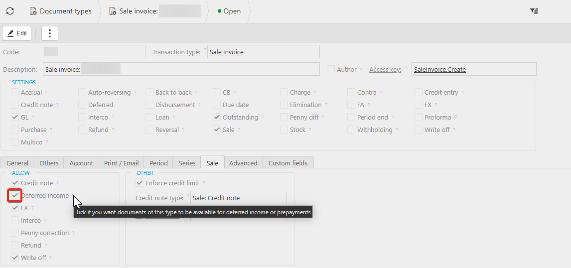Click the help icon next to Proforma

coord(455,117)
